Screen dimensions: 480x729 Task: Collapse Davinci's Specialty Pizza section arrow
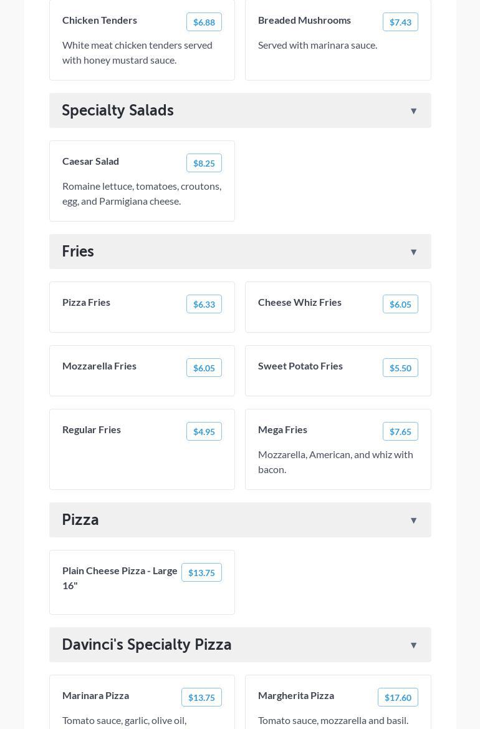click(413, 645)
